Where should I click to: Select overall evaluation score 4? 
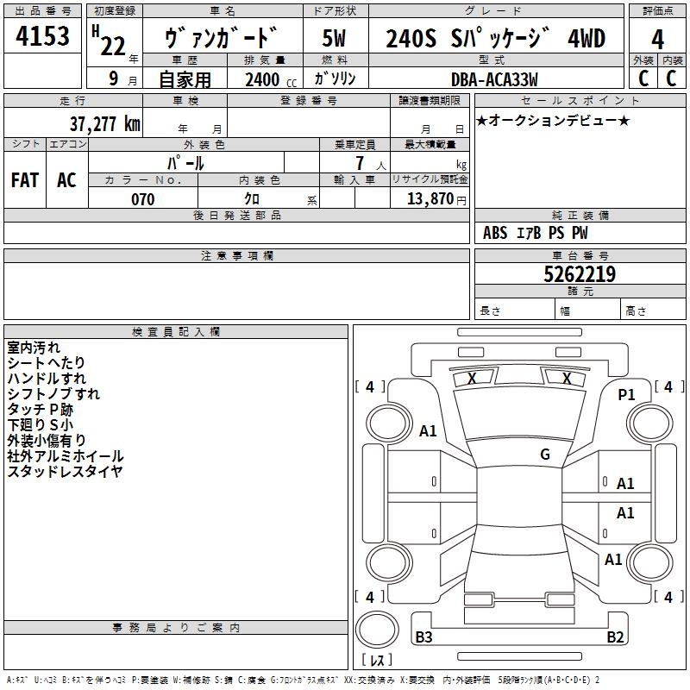click(657, 39)
